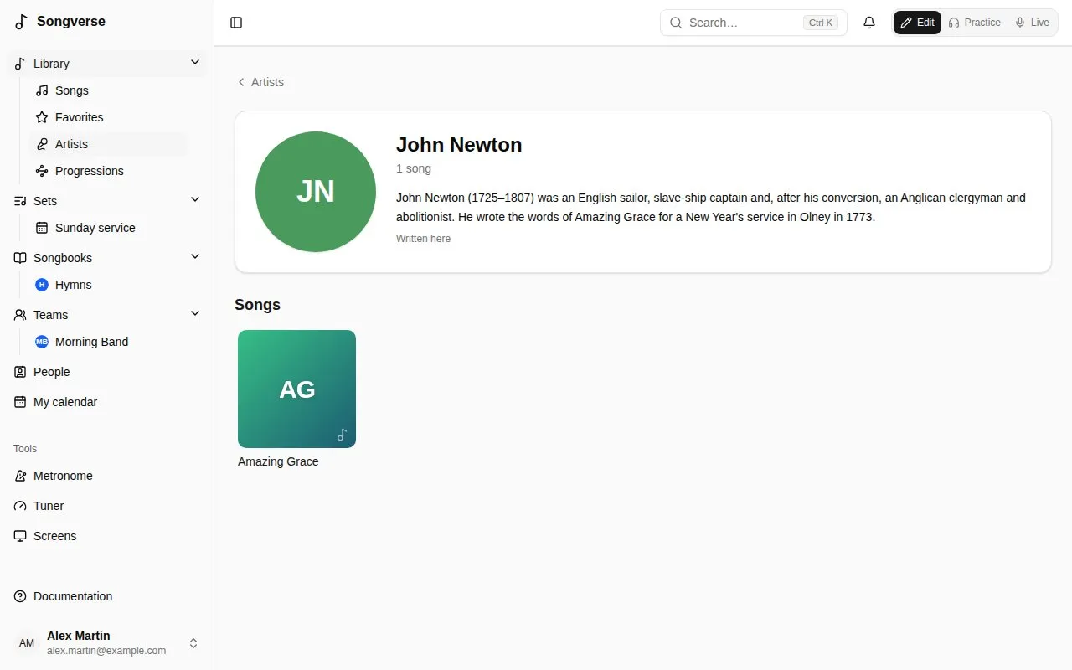Click the John Newton heading

459,145
